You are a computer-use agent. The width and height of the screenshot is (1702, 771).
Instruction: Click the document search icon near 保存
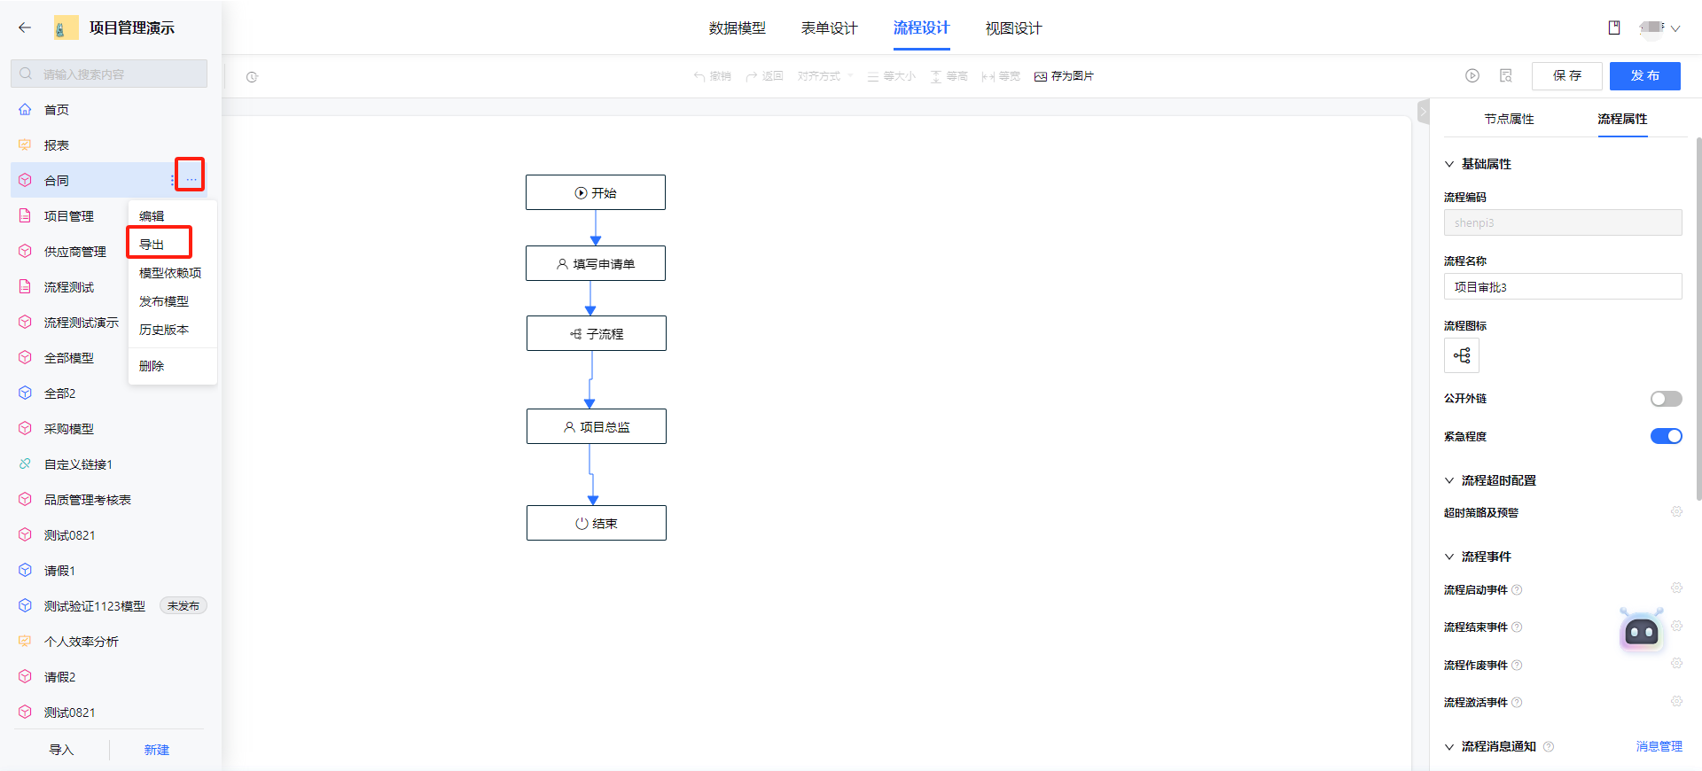click(1506, 75)
